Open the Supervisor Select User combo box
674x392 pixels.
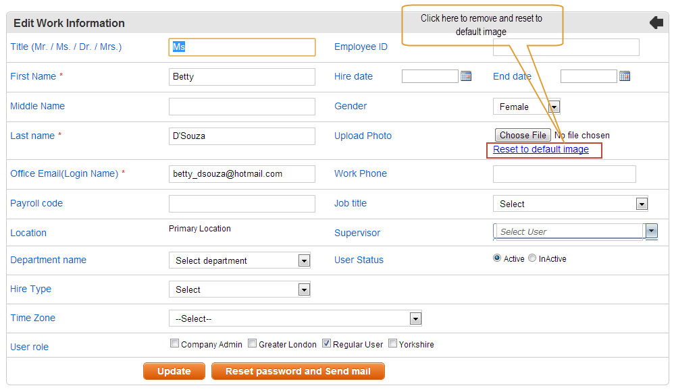click(575, 231)
